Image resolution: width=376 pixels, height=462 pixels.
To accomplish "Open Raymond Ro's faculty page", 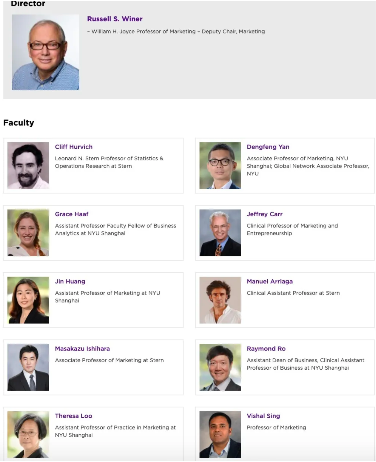I will coord(266,349).
